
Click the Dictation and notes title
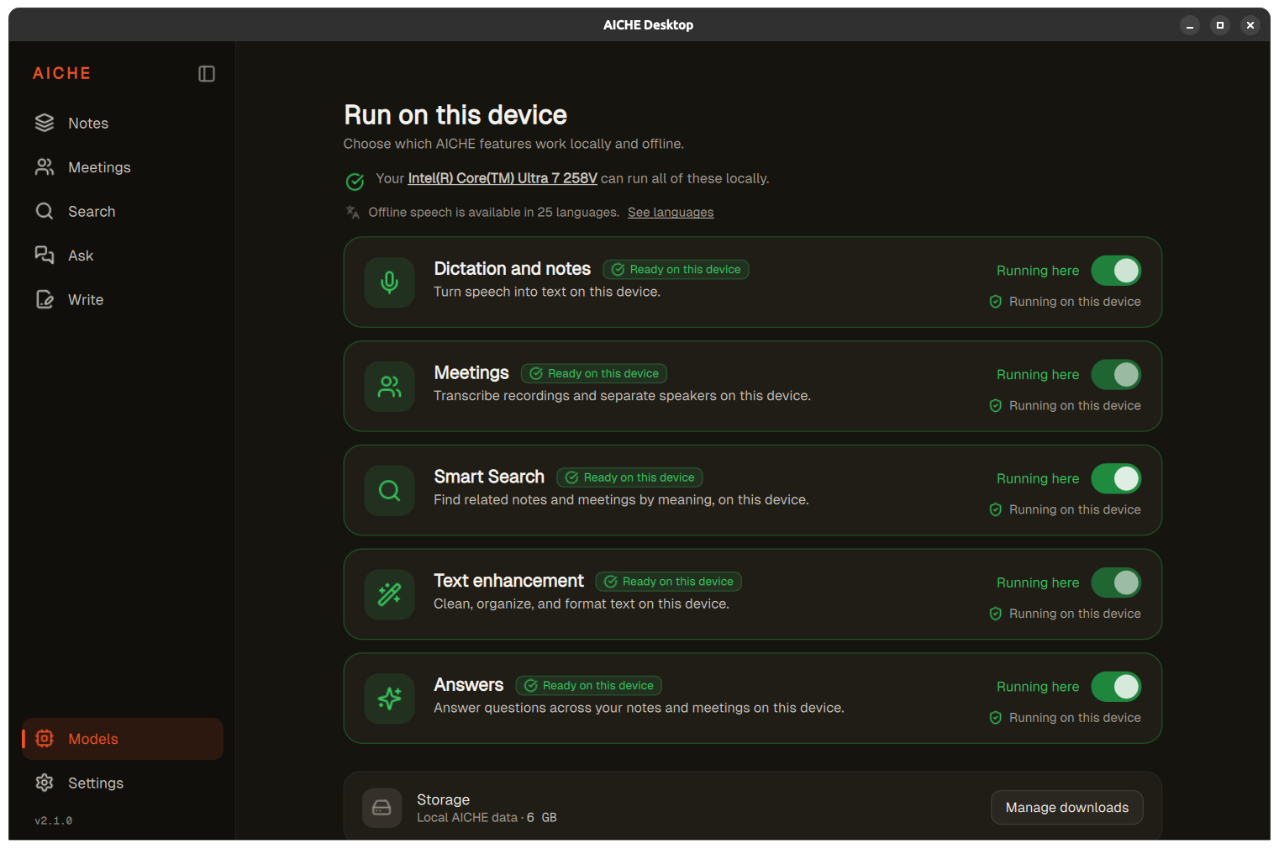(513, 269)
